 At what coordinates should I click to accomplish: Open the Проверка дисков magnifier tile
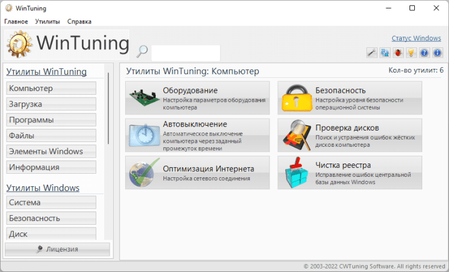pyautogui.click(x=350, y=135)
